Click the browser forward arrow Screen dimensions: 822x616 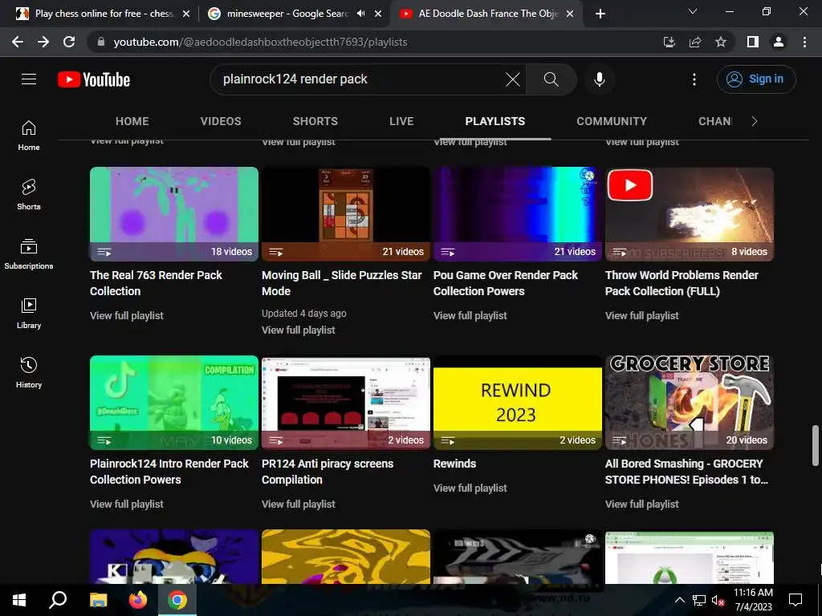click(43, 42)
